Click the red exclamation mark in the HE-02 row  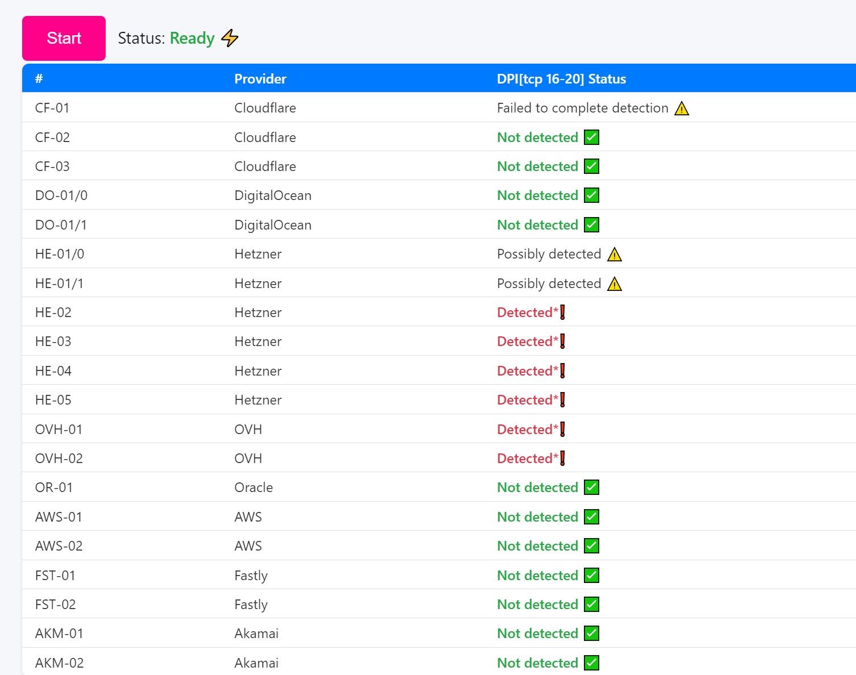562,312
